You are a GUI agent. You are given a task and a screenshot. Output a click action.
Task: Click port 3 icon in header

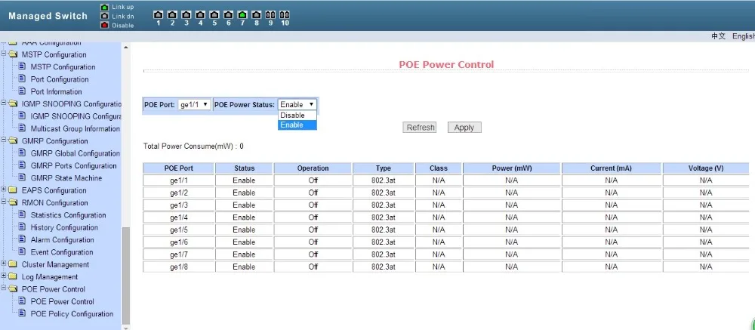[x=186, y=15]
